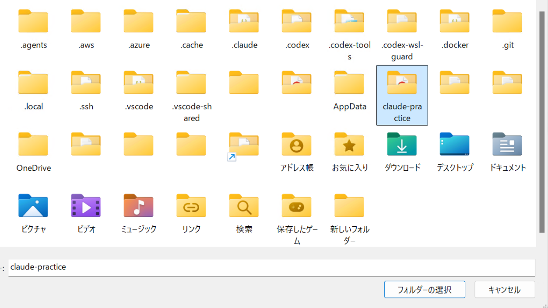Image resolution: width=548 pixels, height=308 pixels.
Task: Select the デスクトップ desktop folder icon
Action: [455, 144]
